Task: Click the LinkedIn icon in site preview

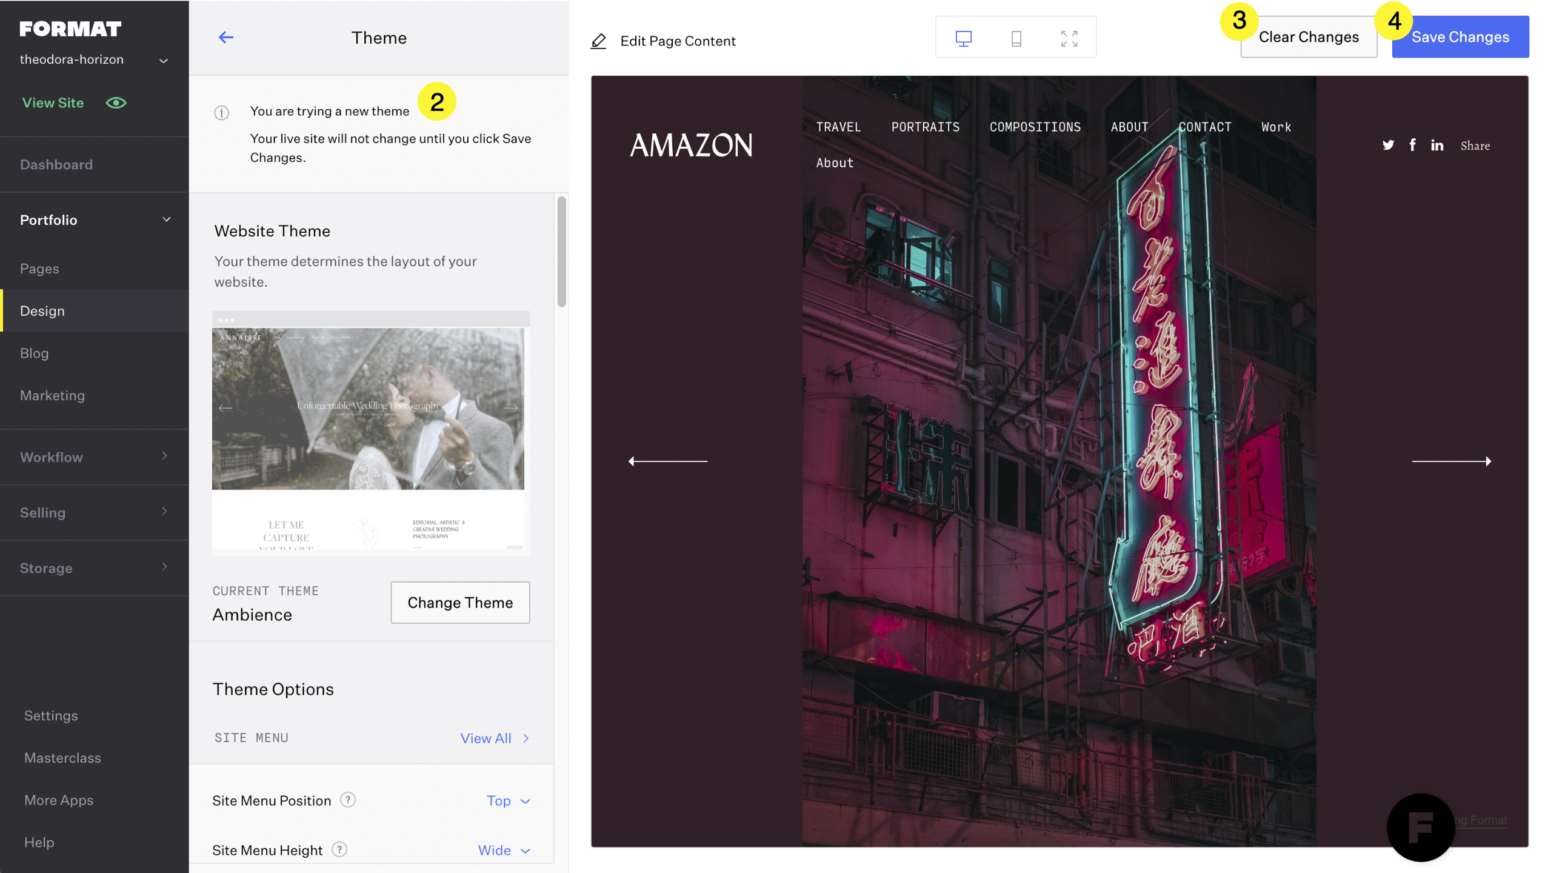Action: (x=1437, y=145)
